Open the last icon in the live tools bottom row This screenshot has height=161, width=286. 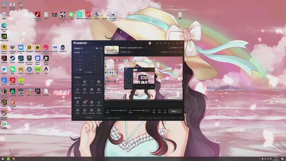99,111
